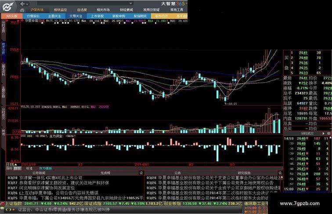This screenshot has width=332, height=214.
Task: Click the red icon left of 上证指数
Action: point(2,203)
